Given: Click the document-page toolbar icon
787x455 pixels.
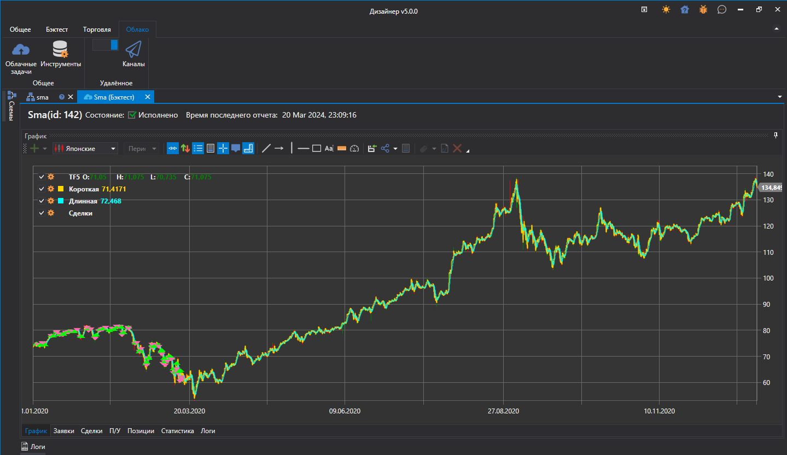Looking at the screenshot, I should point(211,148).
